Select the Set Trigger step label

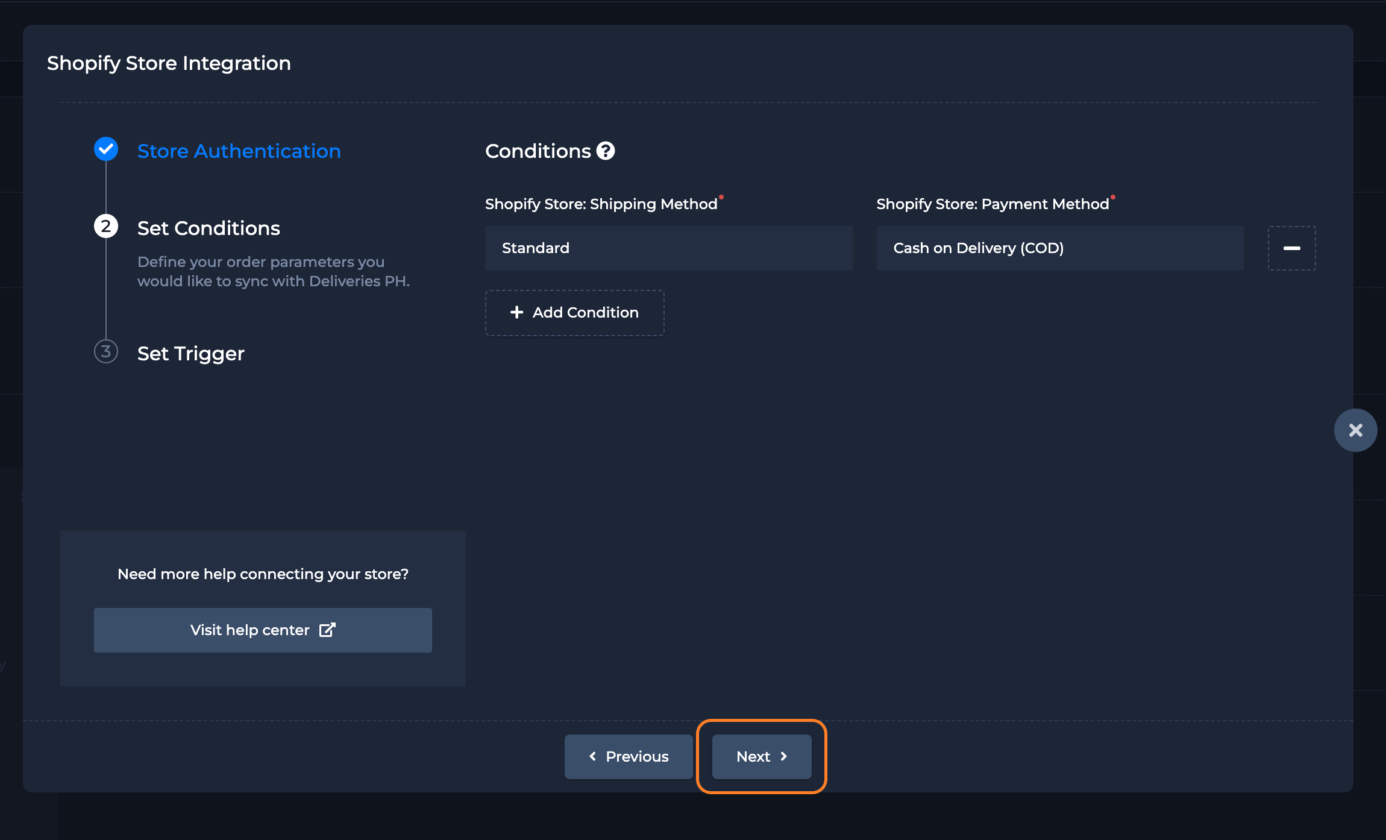(x=191, y=354)
